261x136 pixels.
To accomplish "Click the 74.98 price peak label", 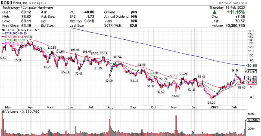I will pyautogui.click(x=141, y=65).
